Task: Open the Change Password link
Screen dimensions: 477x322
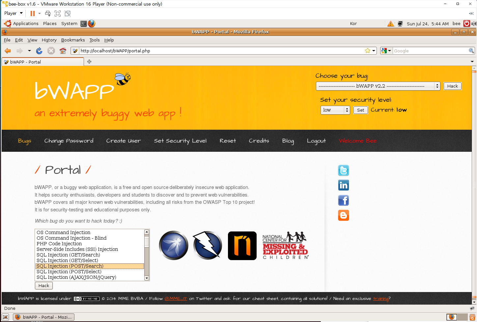Action: click(x=69, y=141)
